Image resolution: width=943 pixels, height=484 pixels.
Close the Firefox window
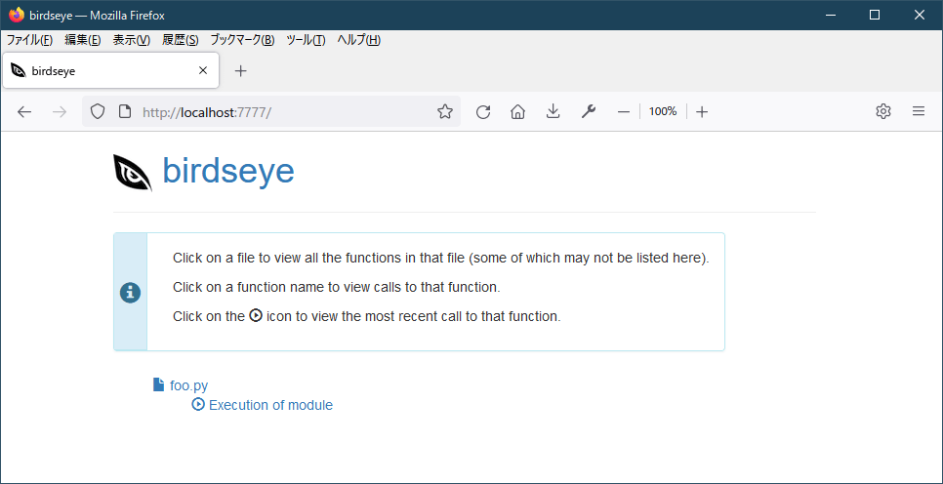click(x=920, y=15)
